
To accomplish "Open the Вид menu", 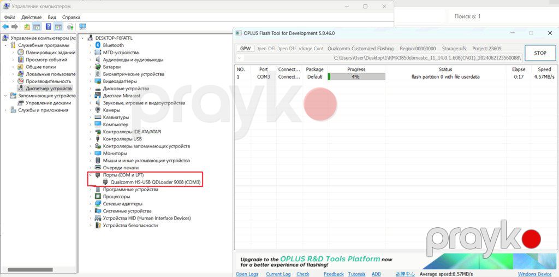I will tap(52, 17).
